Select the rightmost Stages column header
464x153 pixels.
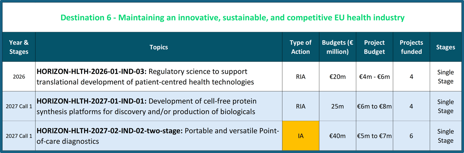[445, 47]
